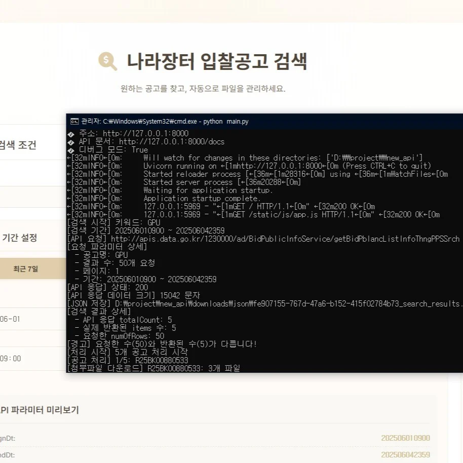Click the 결과 수: 50개 요청 line
This screenshot has height=463, width=463.
click(x=115, y=263)
